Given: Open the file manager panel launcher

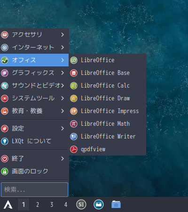Looking at the screenshot, I should click(x=99, y=204).
